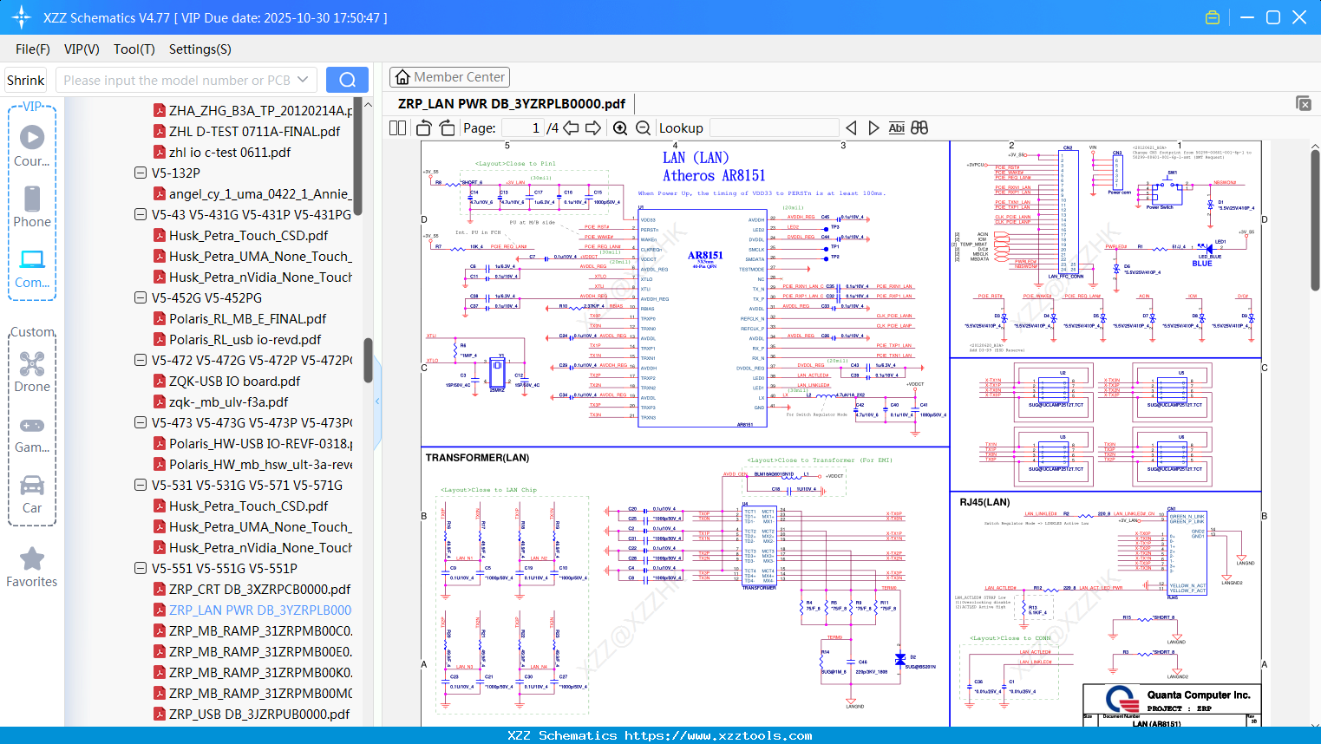
Task: Open the model number dropdown arrow
Action: tap(303, 80)
